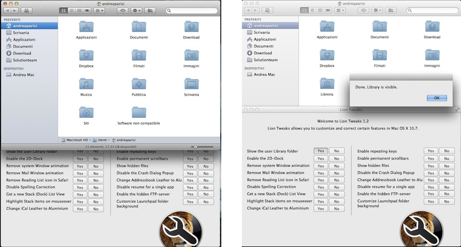
Task: Click No for Disable resume for a single app, left
Action: tap(206, 187)
